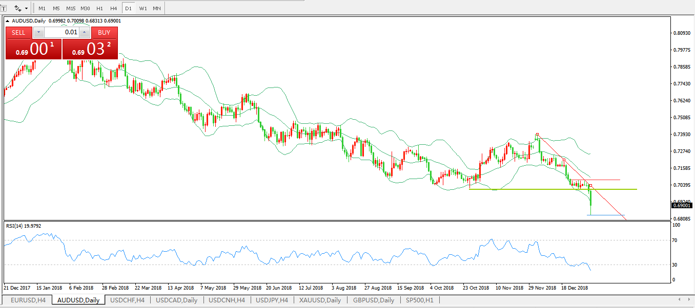Screen dimensions: 695x308
Task: Click the arrows objects tool icon
Action: pyautogui.click(x=18, y=8)
